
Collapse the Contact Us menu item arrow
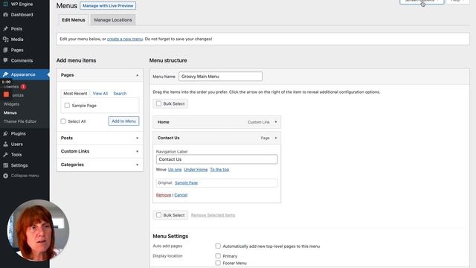[276, 138]
